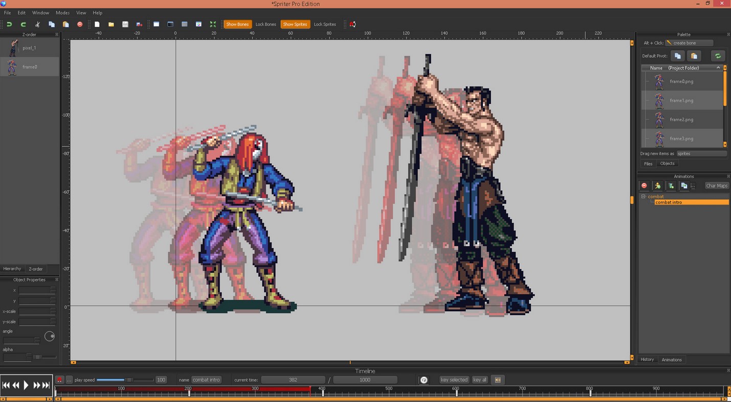Toggle Lock Bones
Viewport: 731px width, 402px height.
[x=265, y=24]
